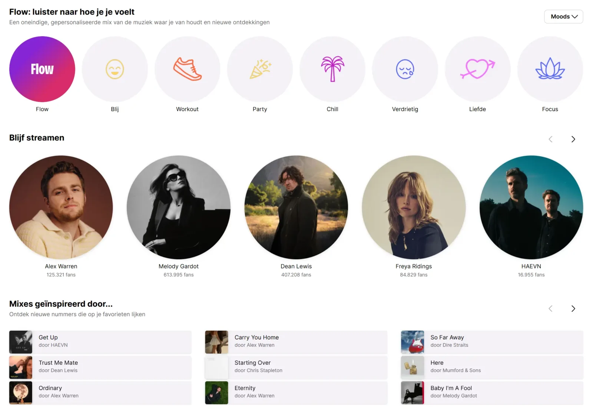Select the Focus lotus icon
The image size is (593, 417).
click(x=550, y=69)
